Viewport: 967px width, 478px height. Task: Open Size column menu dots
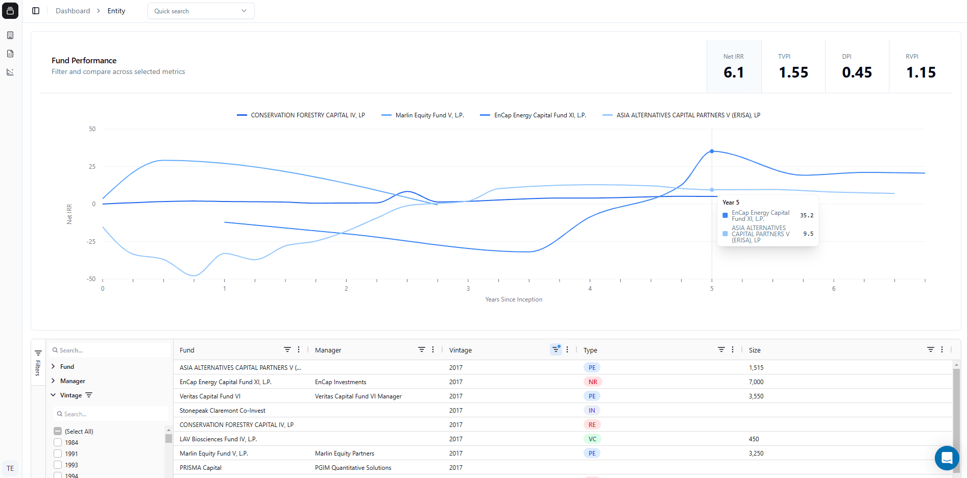point(942,349)
